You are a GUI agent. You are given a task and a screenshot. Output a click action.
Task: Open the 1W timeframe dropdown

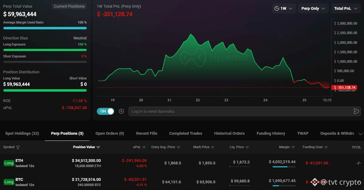point(284,8)
